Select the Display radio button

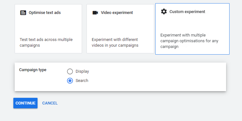(70, 71)
